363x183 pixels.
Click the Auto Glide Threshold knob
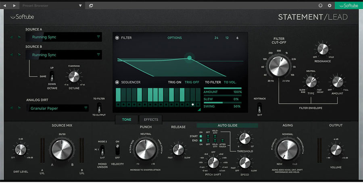pyautogui.click(x=245, y=139)
